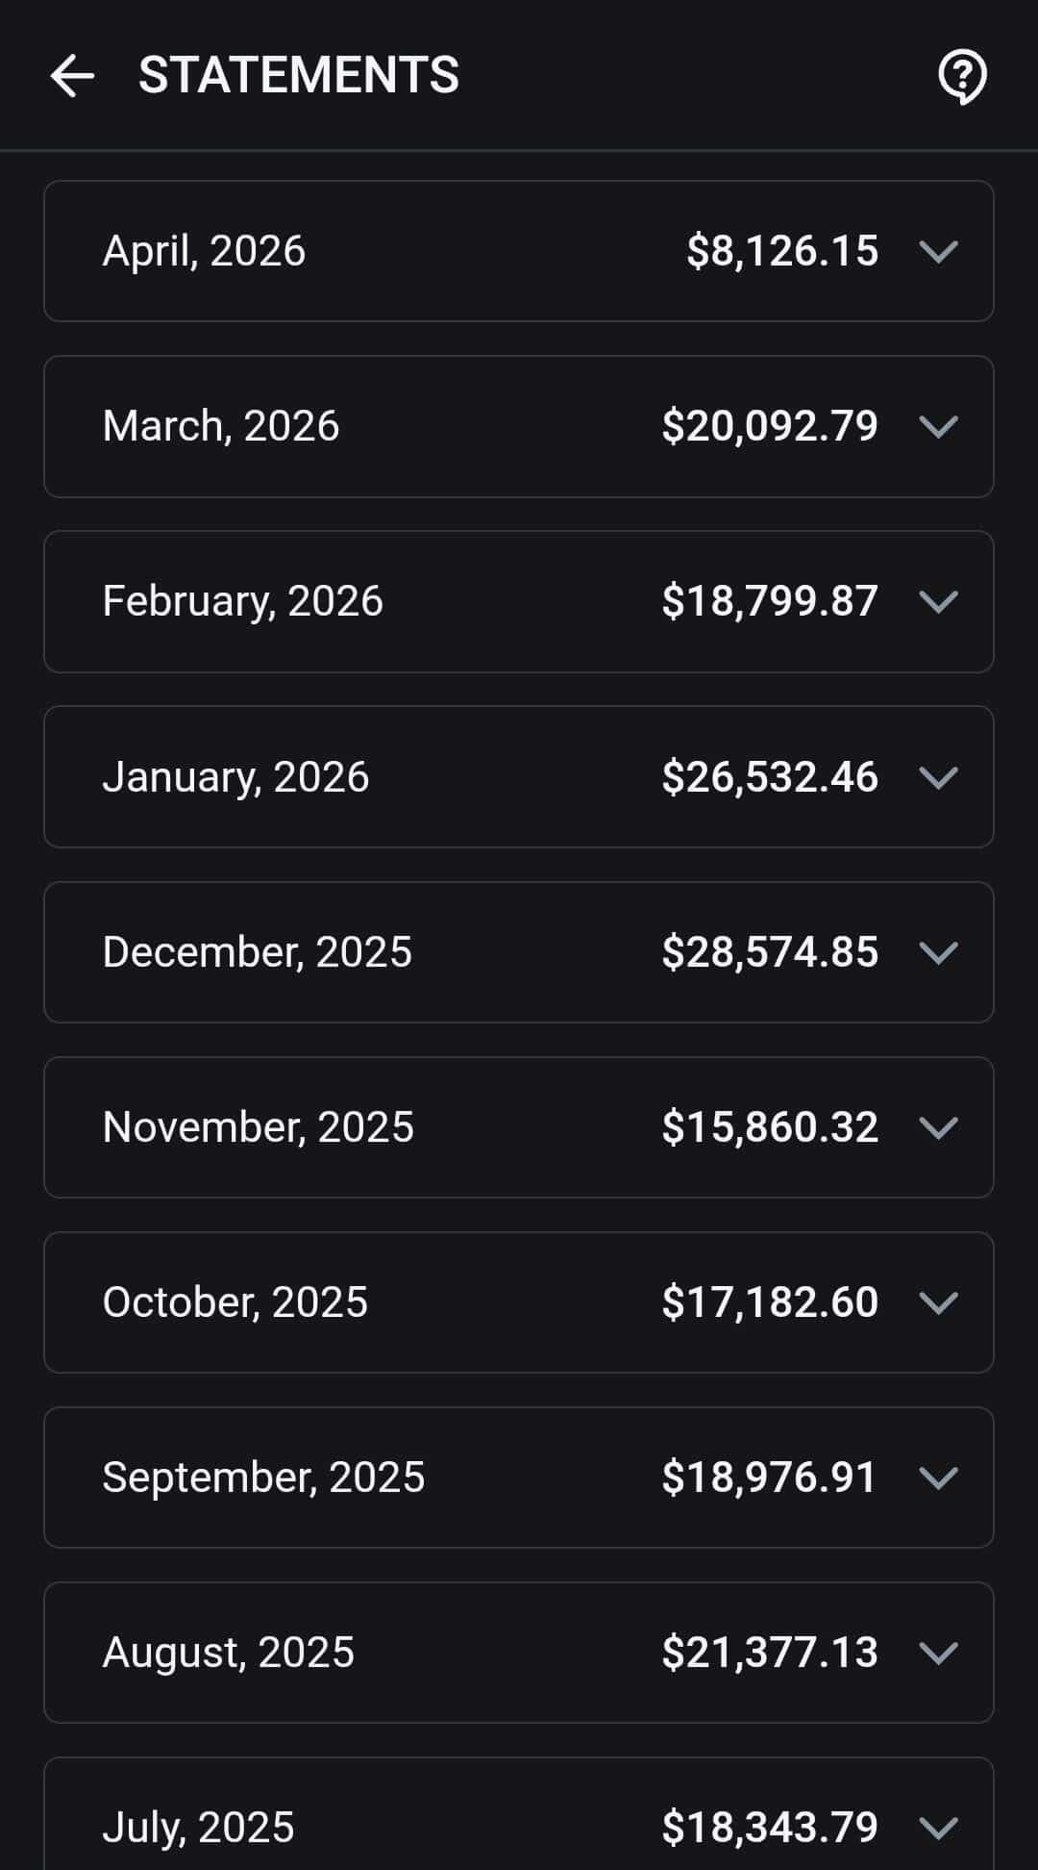Expand the February, 2026 statement chevron
Image resolution: width=1038 pixels, height=1870 pixels.
click(938, 601)
